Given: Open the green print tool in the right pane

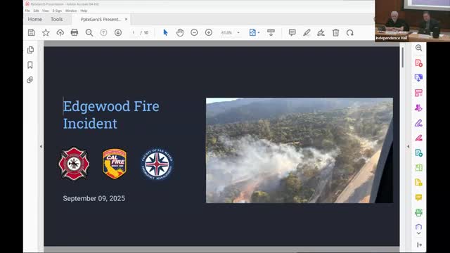Looking at the screenshot, I should click(x=418, y=212).
